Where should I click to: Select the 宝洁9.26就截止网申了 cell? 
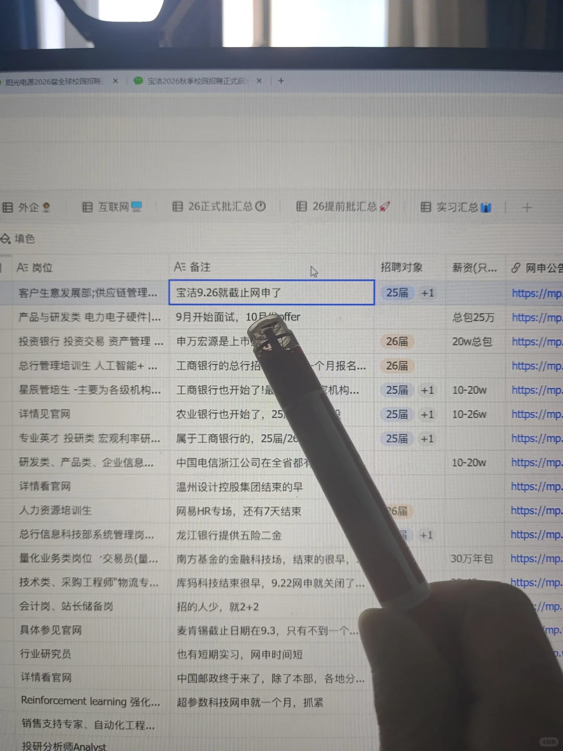[x=272, y=293]
